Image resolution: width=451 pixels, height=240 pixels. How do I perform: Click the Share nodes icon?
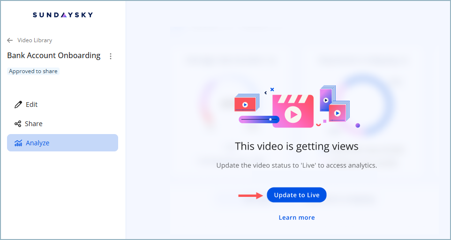18,124
